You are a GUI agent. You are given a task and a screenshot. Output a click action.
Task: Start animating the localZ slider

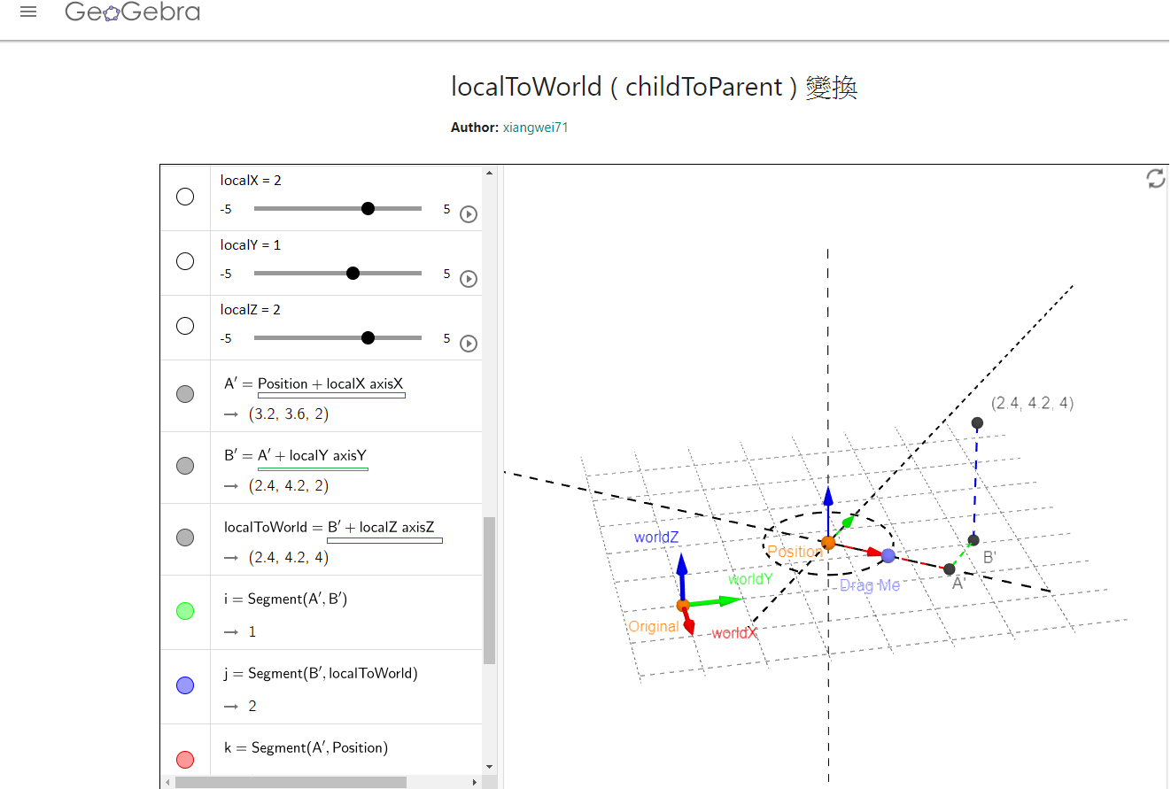pyautogui.click(x=469, y=343)
